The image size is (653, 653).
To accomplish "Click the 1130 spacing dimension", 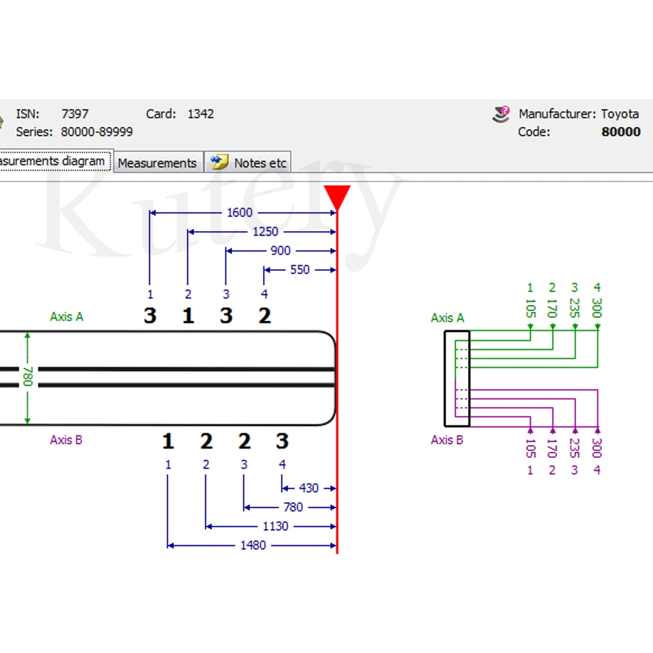I will (x=275, y=526).
